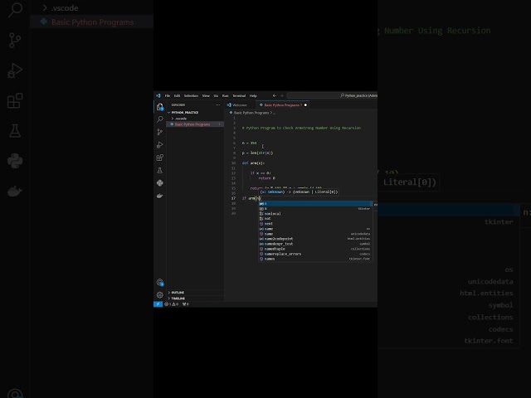The height and width of the screenshot is (398, 531).
Task: Click line number 17 in the gutter
Action: pos(233,198)
